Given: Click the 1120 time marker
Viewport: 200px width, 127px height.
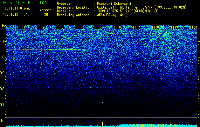Looking at the screenshot, I should click(194, 27).
